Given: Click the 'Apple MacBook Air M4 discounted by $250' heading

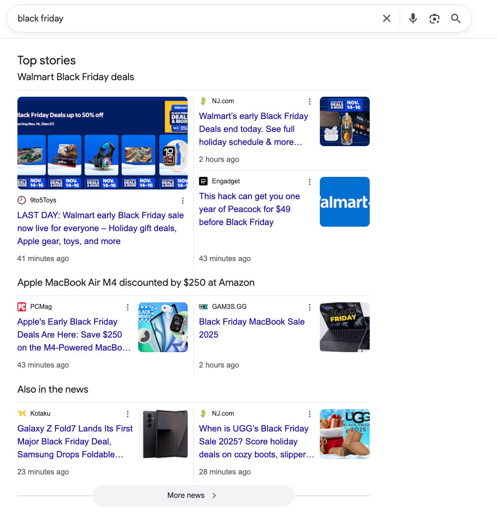Looking at the screenshot, I should pyautogui.click(x=136, y=283).
